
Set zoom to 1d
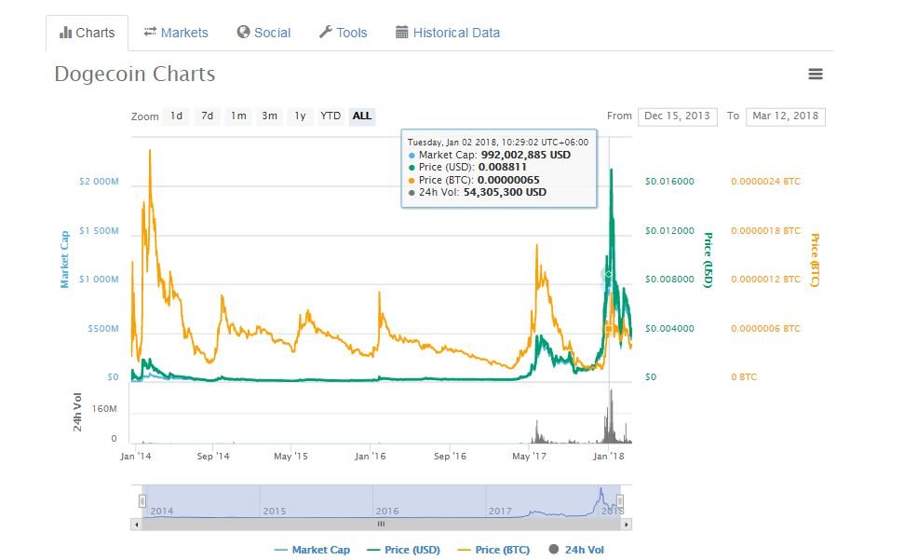(176, 116)
